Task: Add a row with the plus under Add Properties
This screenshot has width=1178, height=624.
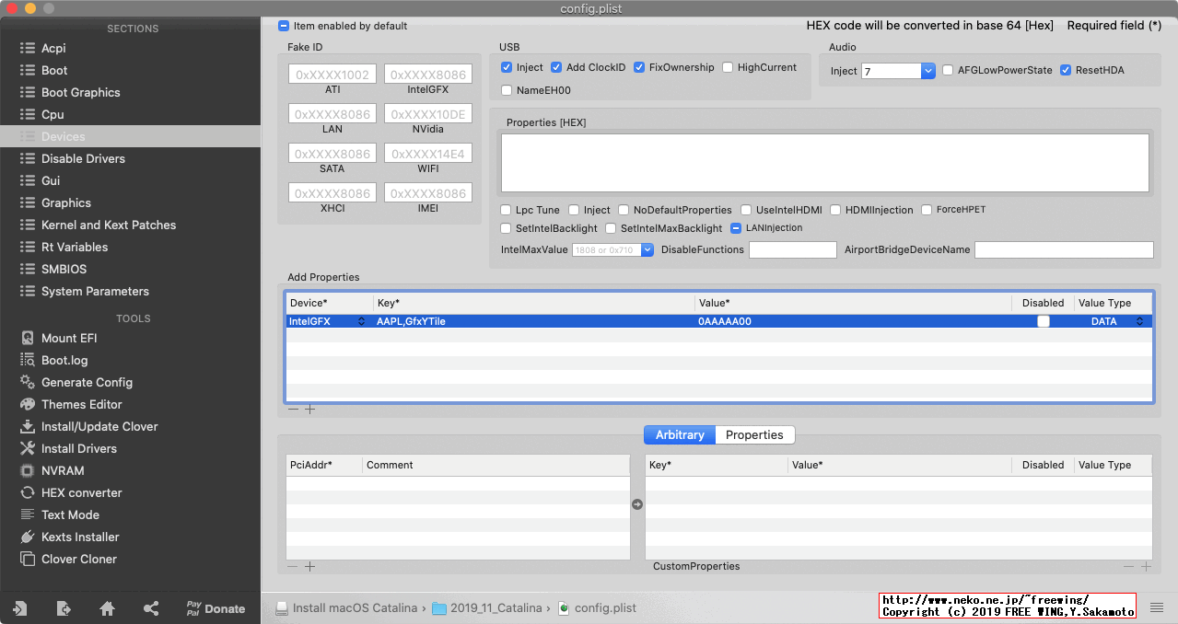Action: point(310,409)
